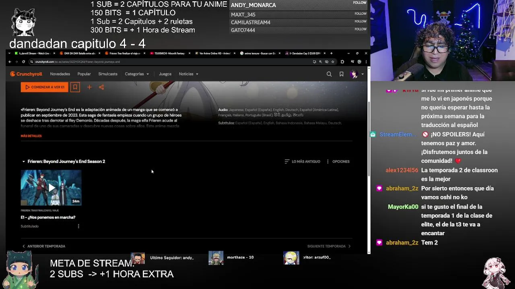The width and height of the screenshot is (515, 289).
Task: Expand the Frieren Season 2 season selector
Action: (x=63, y=161)
